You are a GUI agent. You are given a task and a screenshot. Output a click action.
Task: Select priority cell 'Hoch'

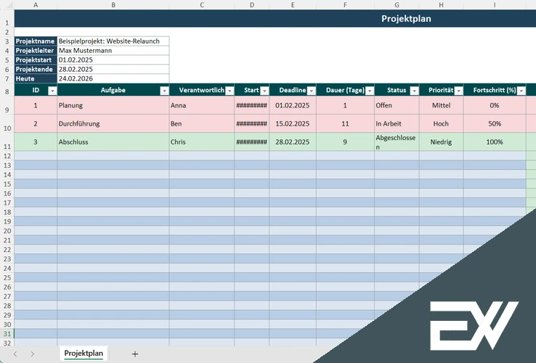point(442,123)
